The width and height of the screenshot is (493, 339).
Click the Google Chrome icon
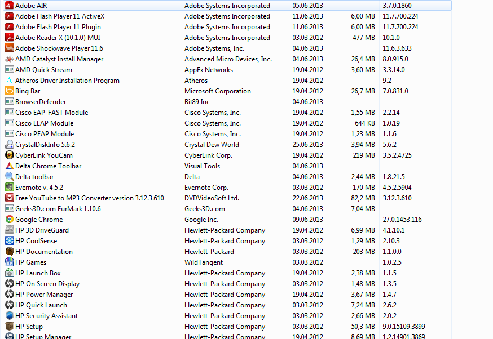pyautogui.click(x=10, y=220)
